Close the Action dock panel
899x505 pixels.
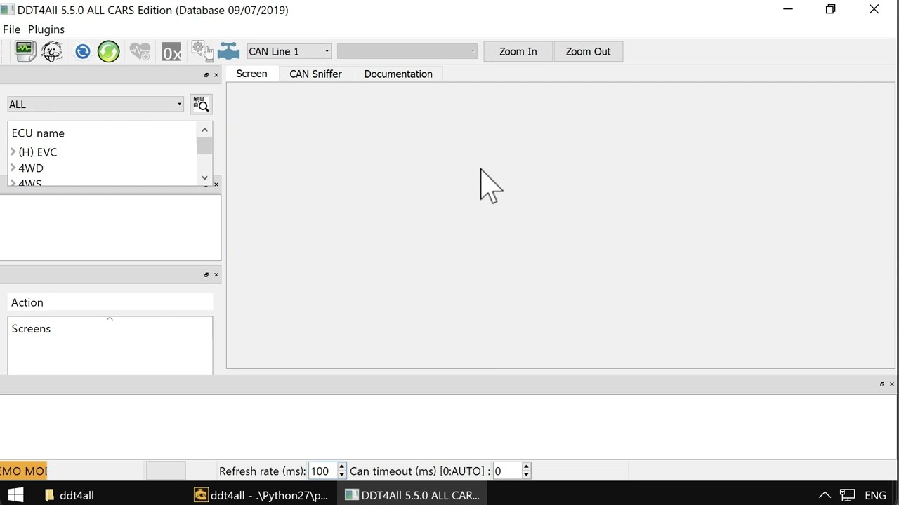216,274
